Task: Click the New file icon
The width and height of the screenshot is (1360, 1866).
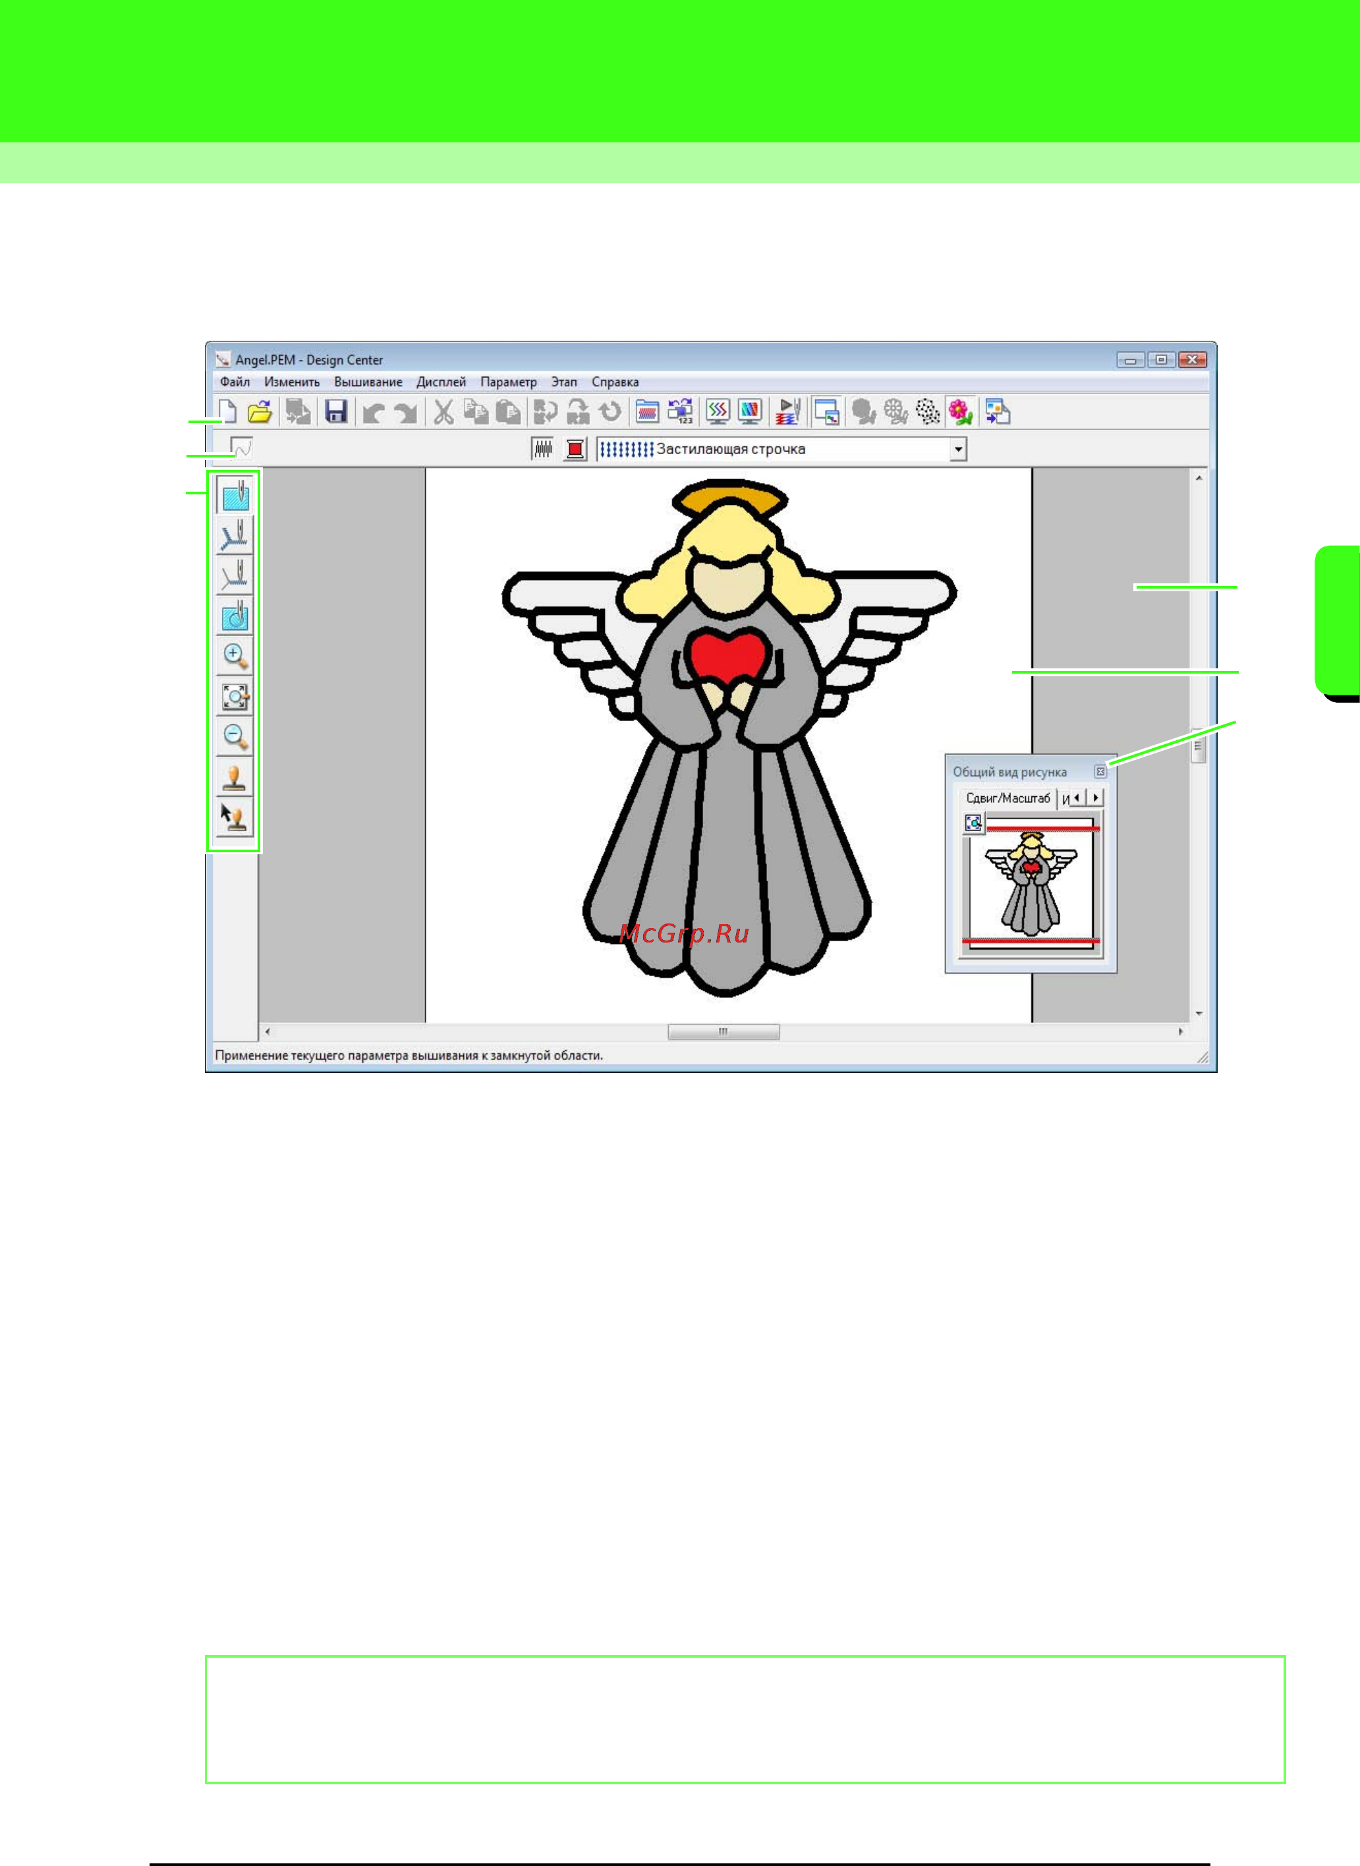Action: [227, 411]
